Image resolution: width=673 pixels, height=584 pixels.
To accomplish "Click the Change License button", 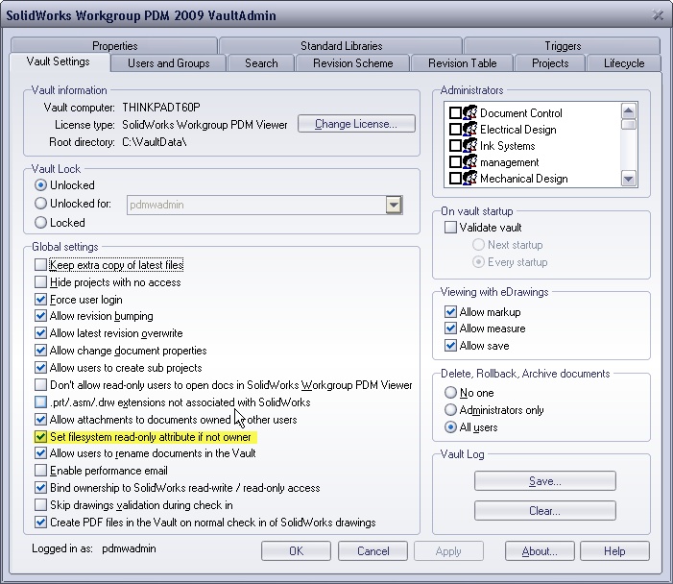I will click(356, 124).
